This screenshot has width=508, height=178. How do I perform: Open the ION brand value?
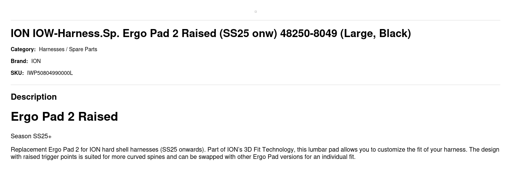pyautogui.click(x=36, y=61)
